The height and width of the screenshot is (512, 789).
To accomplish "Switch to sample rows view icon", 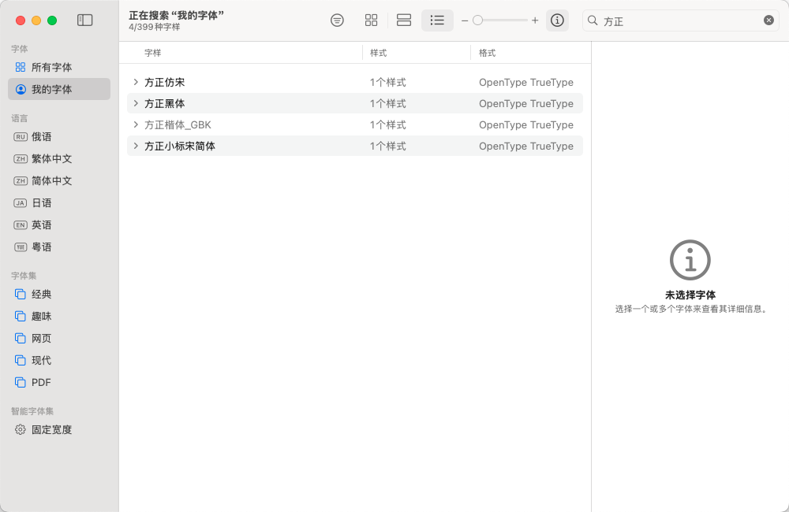I will coord(404,20).
